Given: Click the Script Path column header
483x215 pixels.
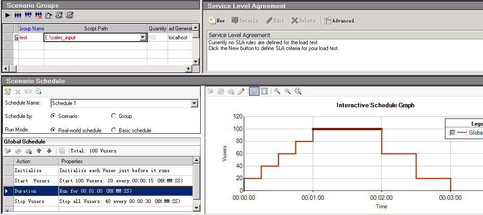Looking at the screenshot, I should click(96, 29).
